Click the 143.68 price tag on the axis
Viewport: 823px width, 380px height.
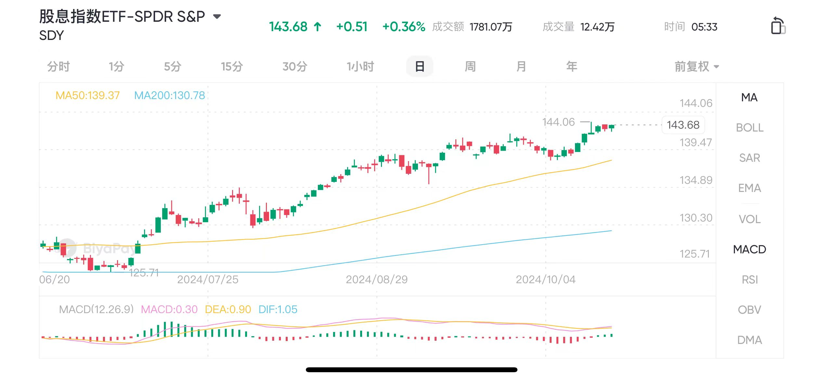pyautogui.click(x=683, y=125)
